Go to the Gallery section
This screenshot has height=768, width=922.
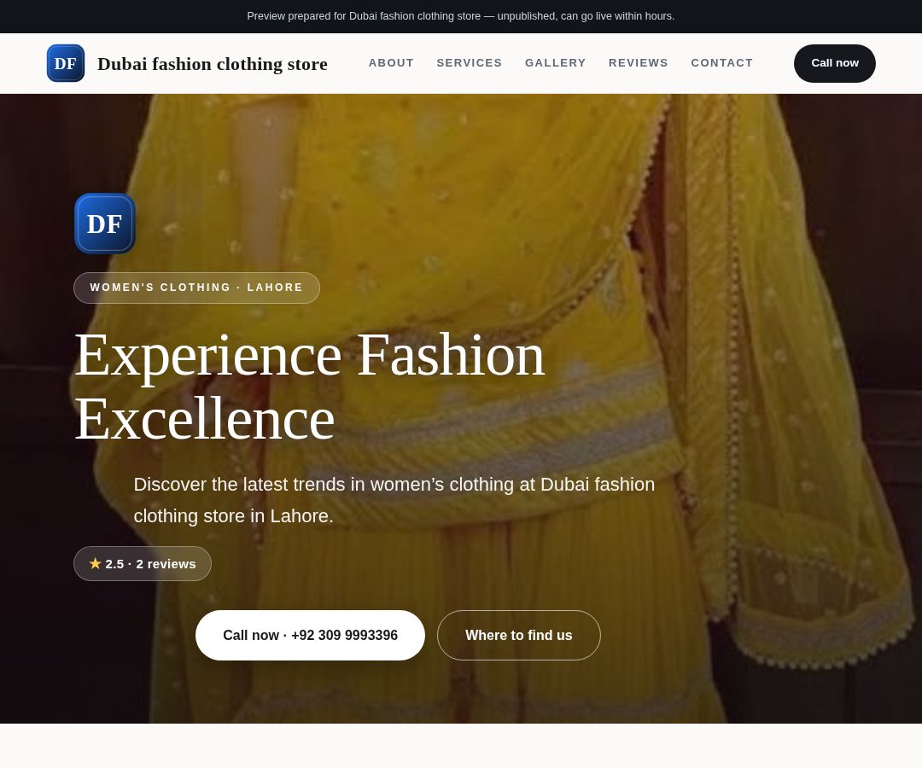click(555, 63)
